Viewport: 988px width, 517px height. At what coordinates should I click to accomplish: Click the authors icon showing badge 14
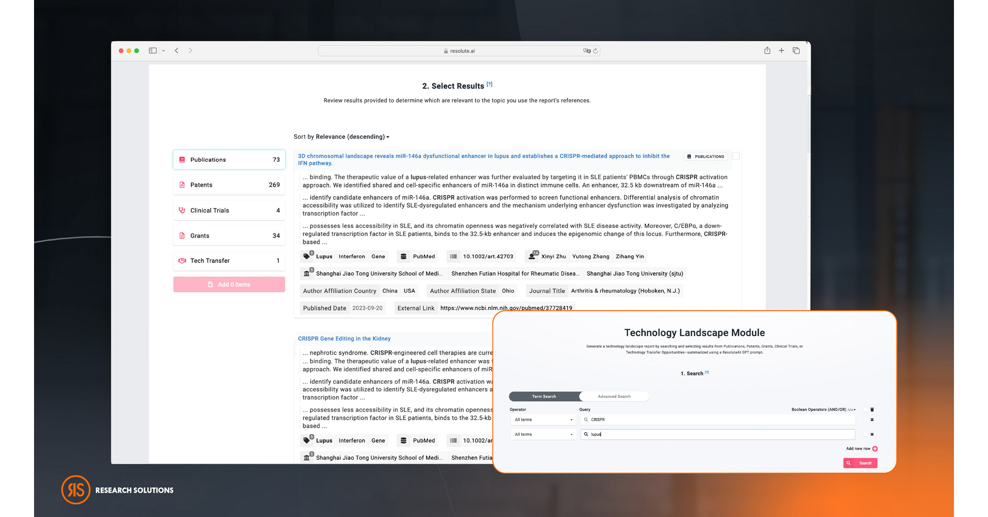click(x=532, y=256)
